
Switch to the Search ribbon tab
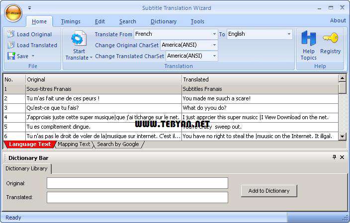[128, 21]
